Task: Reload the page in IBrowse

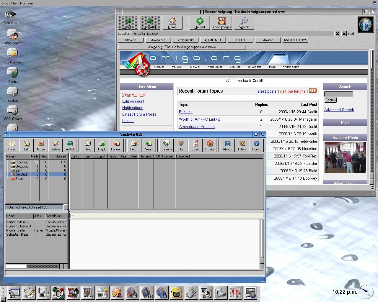Action: coord(200,23)
